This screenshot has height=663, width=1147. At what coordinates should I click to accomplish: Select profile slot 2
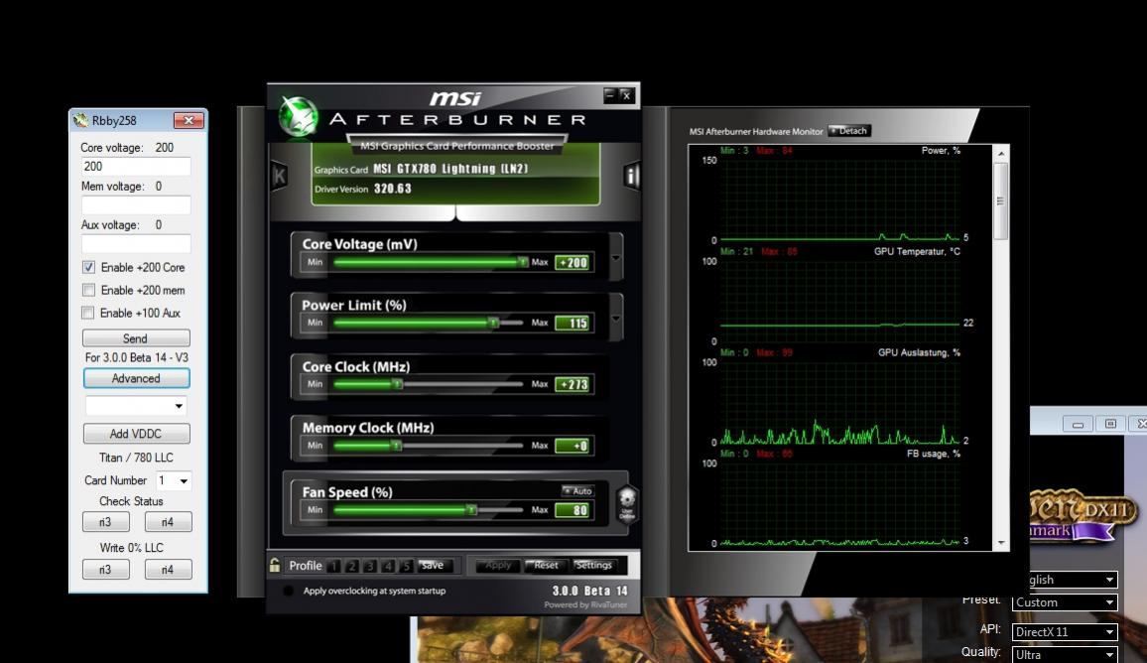coord(352,566)
